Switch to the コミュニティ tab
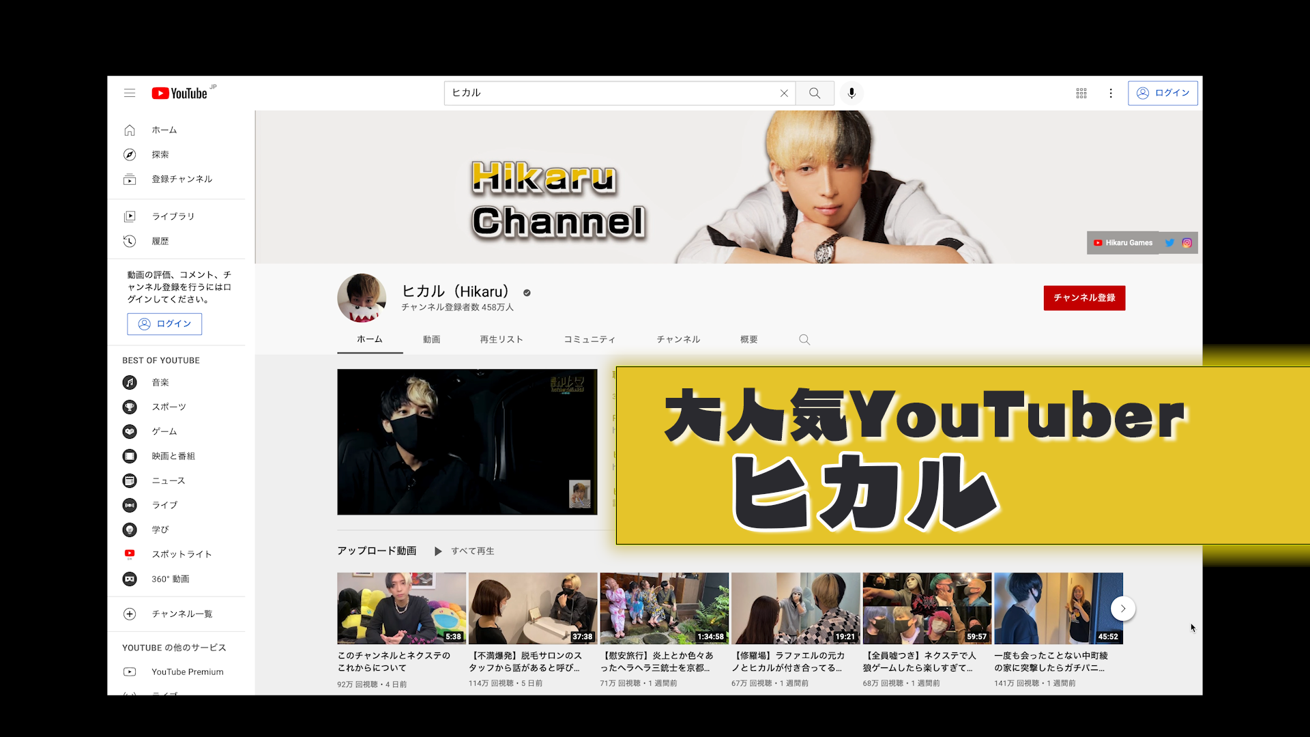 coord(589,339)
